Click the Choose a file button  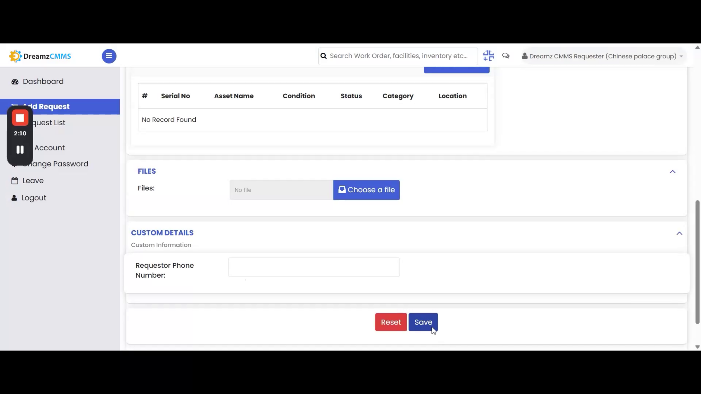(366, 190)
